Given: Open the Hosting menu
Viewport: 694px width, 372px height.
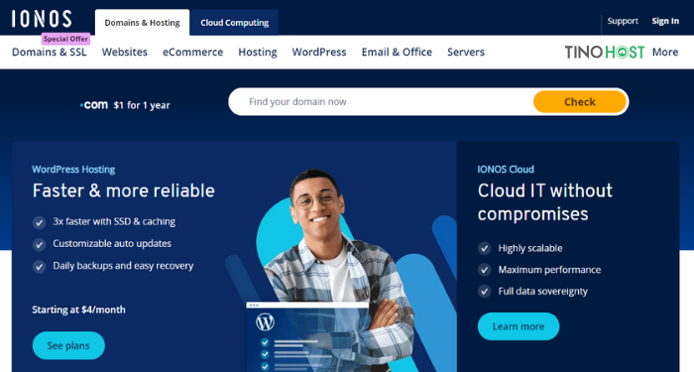Looking at the screenshot, I should 258,53.
